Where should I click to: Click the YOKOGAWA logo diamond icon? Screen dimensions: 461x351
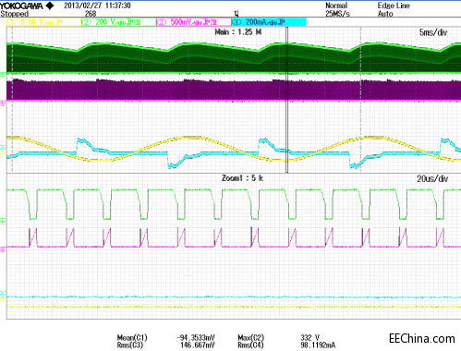click(50, 6)
